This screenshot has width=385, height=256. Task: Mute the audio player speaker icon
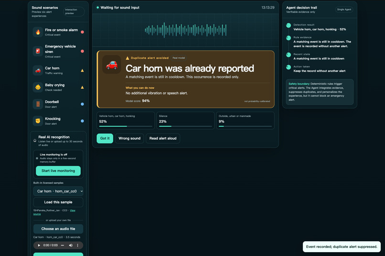point(71,245)
